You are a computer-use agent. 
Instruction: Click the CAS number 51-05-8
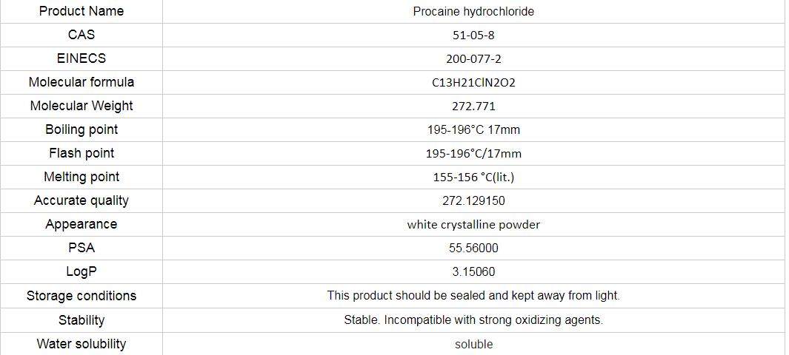[x=473, y=35]
